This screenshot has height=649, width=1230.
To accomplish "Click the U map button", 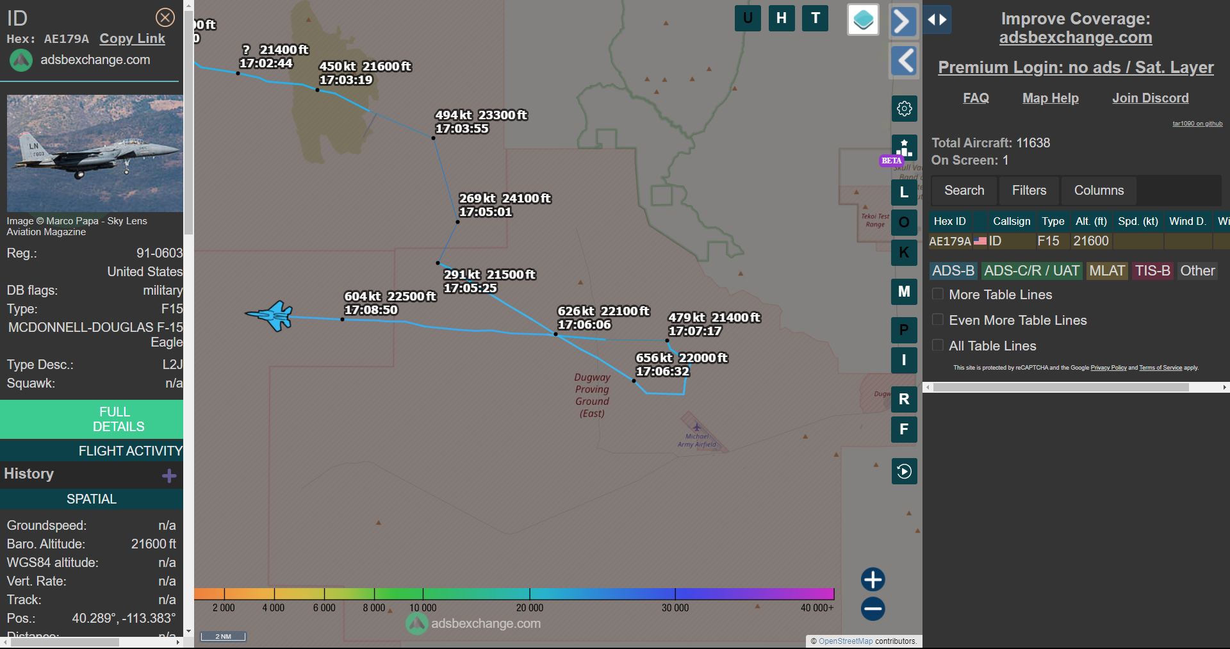I will pos(748,18).
